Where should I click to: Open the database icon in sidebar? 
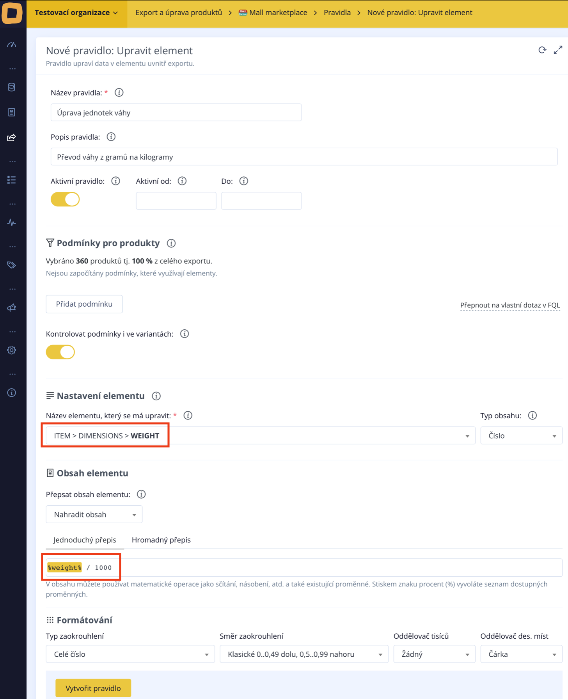coord(12,87)
